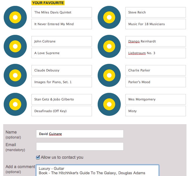Click the record icon beside John Coltrane
This screenshot has width=190, height=176.
coord(15,46)
